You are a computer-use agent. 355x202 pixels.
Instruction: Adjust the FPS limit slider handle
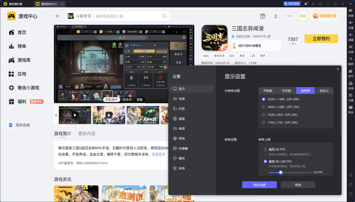(281, 172)
